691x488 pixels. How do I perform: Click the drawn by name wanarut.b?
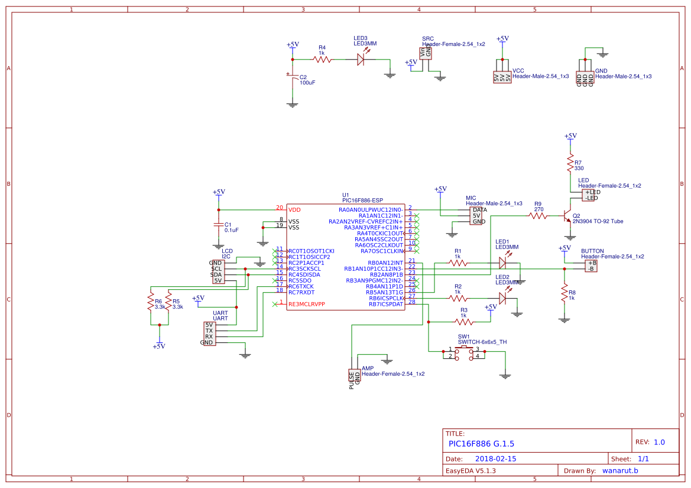tap(620, 470)
